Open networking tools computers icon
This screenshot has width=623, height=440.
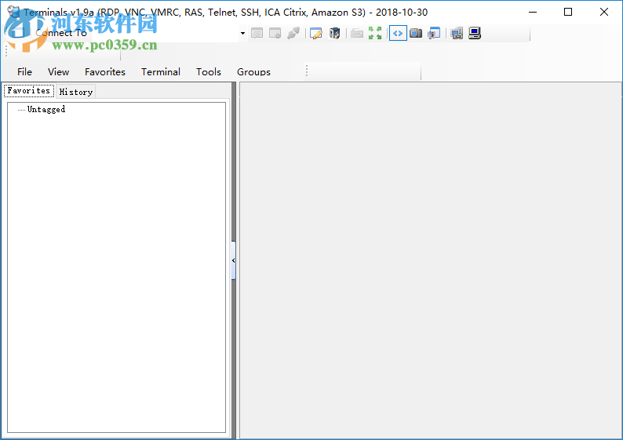click(457, 34)
